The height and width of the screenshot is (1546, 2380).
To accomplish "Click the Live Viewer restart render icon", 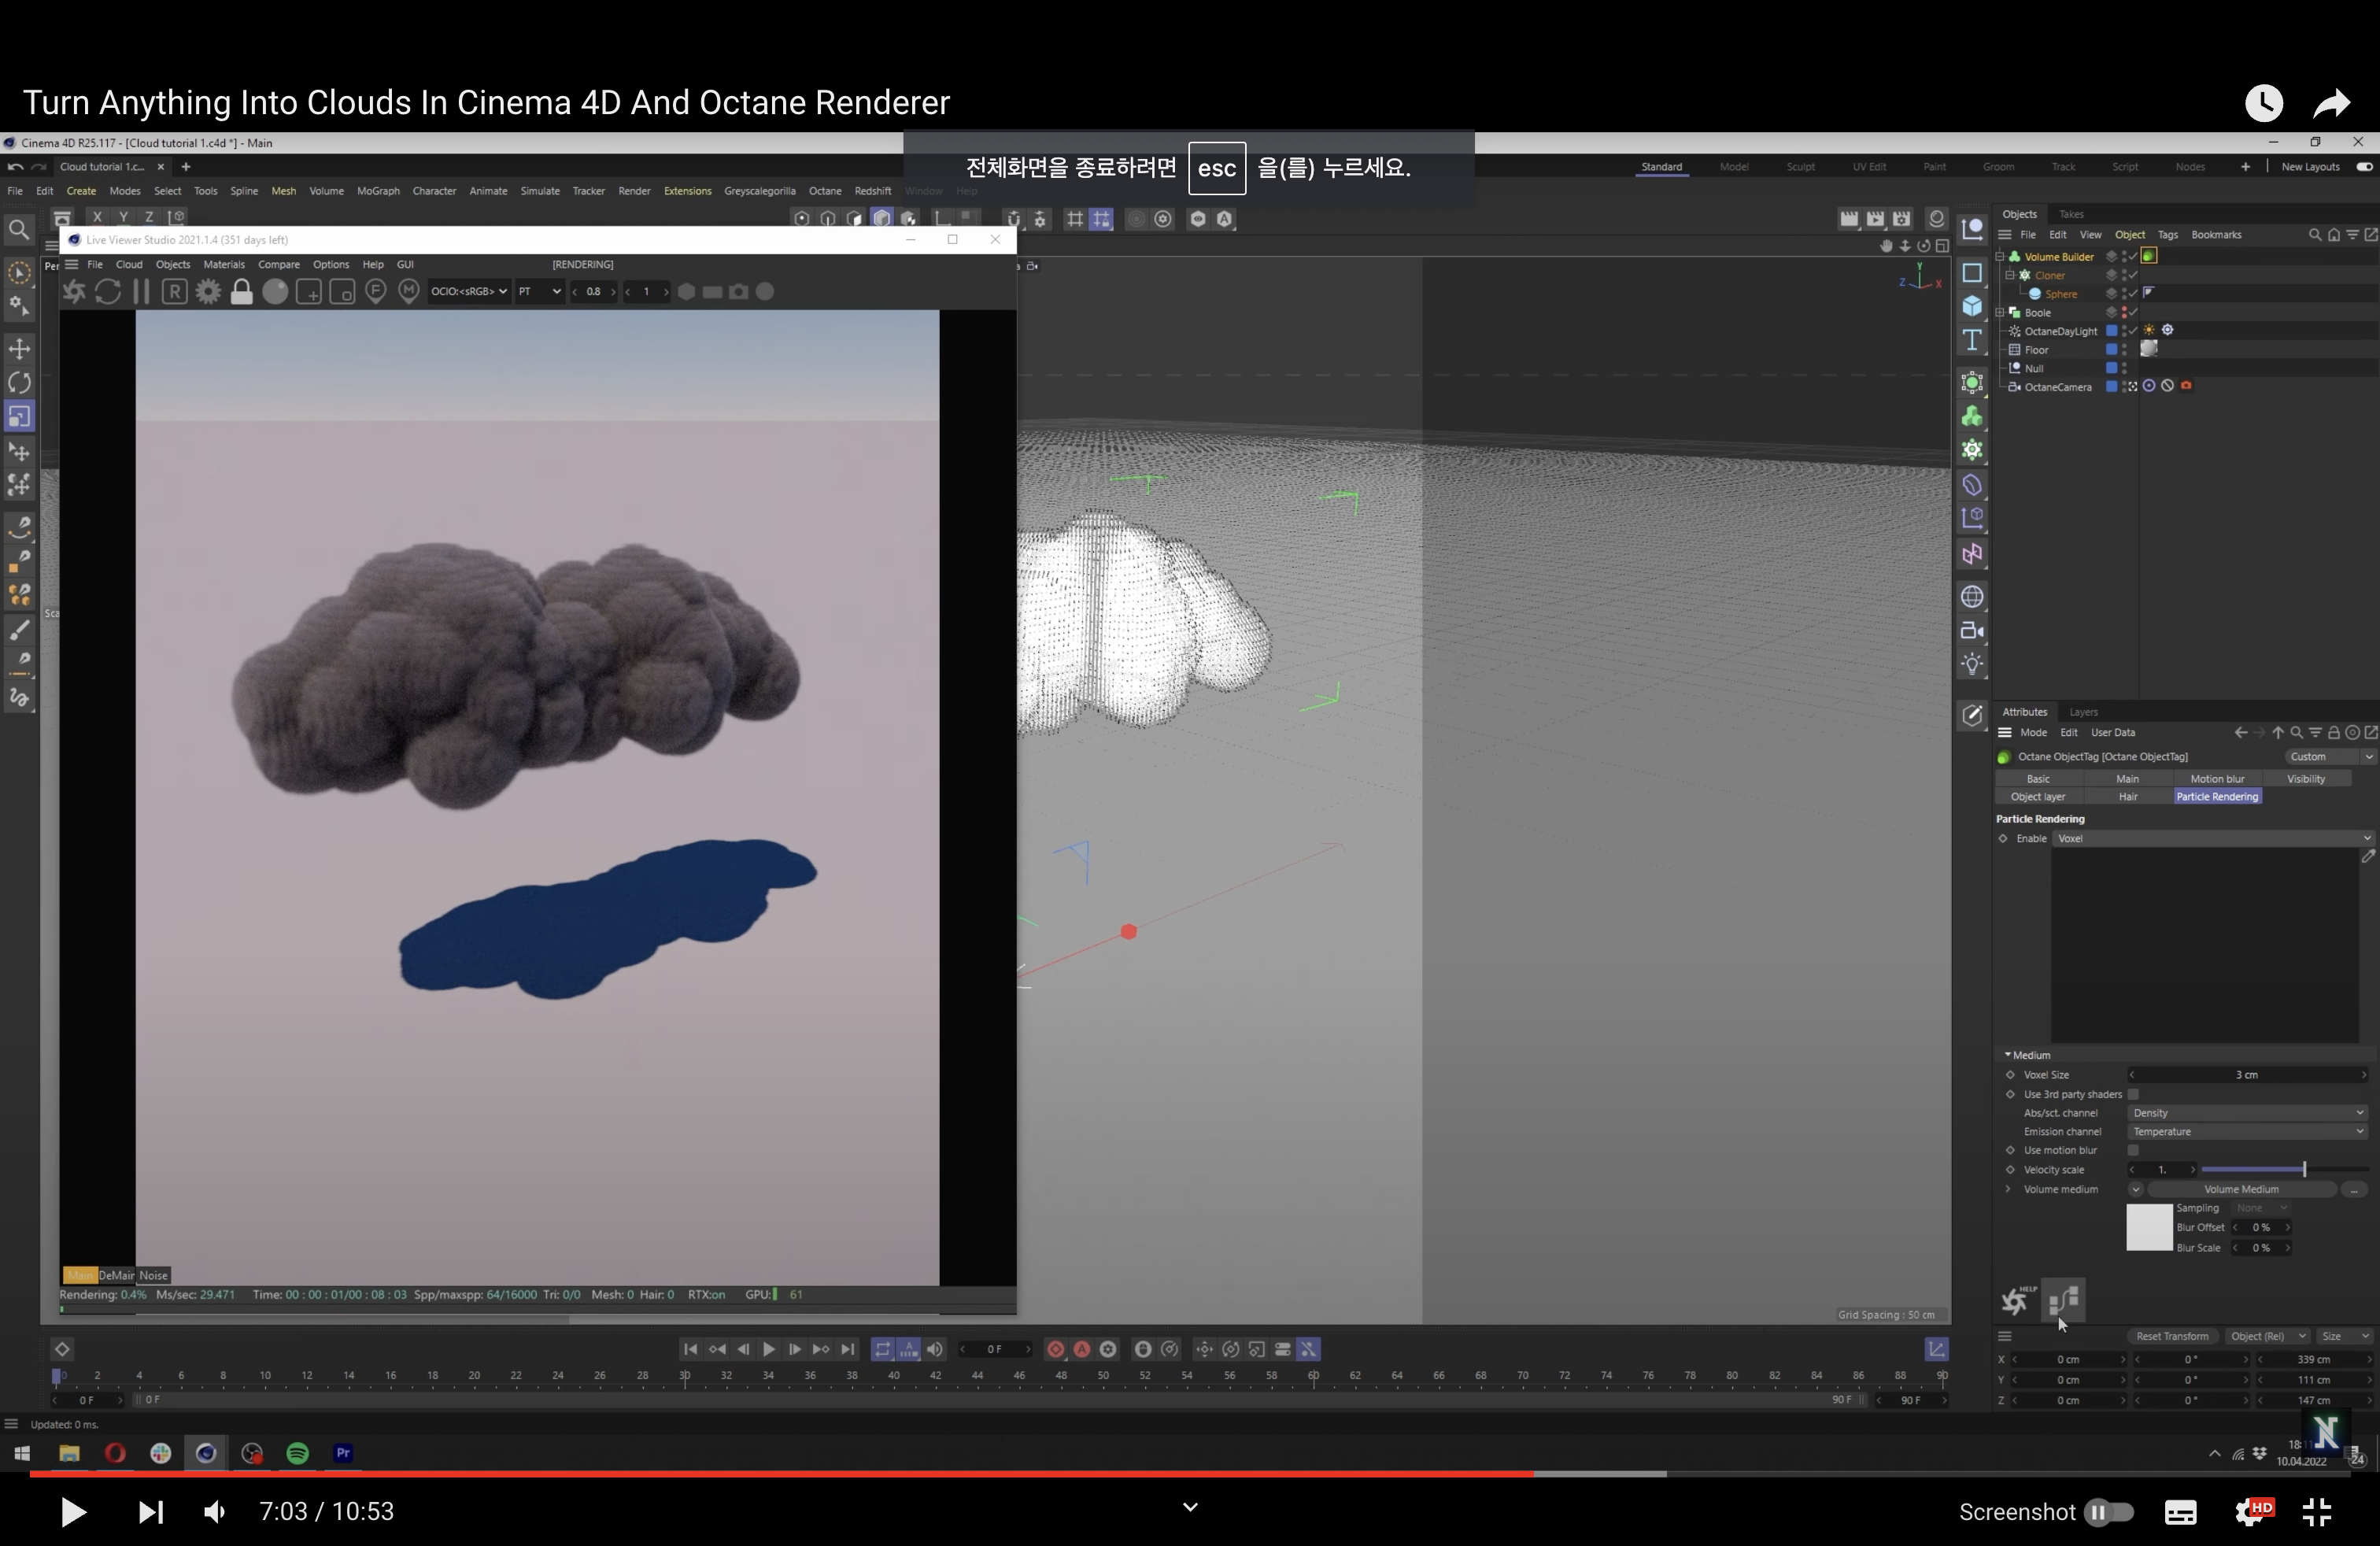I will coord(108,291).
